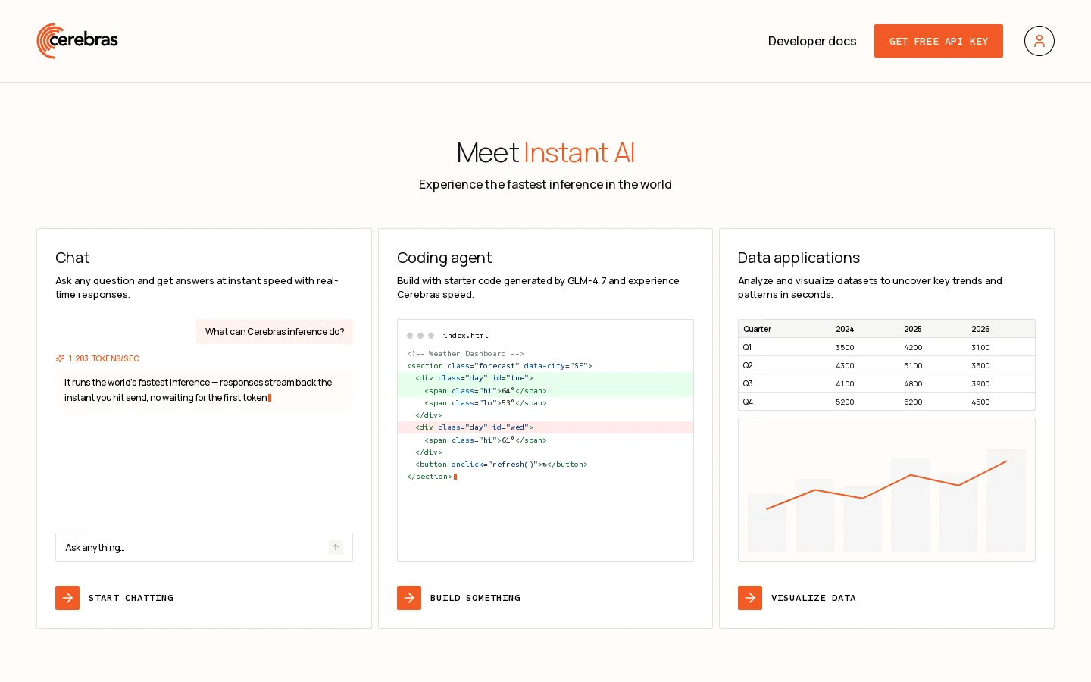This screenshot has width=1091, height=682.
Task: Click the AI response message bubble
Action: coord(204,390)
